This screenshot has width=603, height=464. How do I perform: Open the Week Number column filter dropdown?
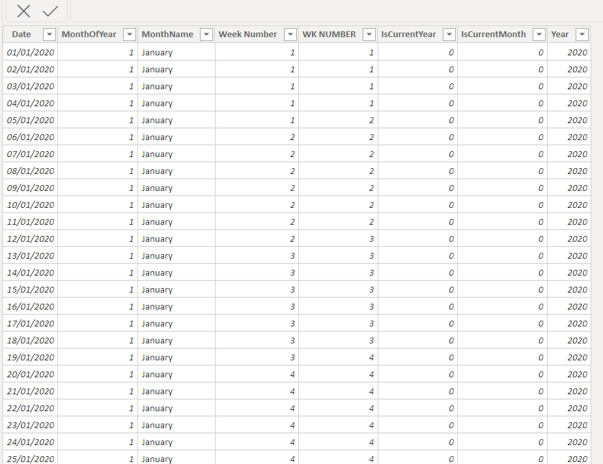(290, 35)
